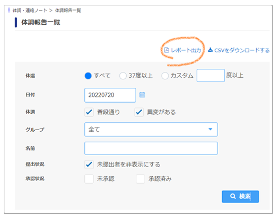The height and width of the screenshot is (218, 279).
Task: Select the カスタム temperature radio button
Action: pyautogui.click(x=165, y=76)
